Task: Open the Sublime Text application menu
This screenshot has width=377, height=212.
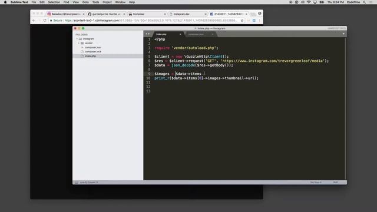Action: click(19, 2)
